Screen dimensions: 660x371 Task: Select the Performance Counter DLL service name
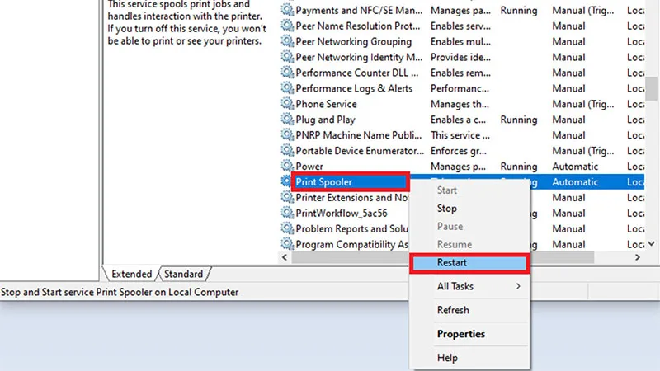[357, 73]
